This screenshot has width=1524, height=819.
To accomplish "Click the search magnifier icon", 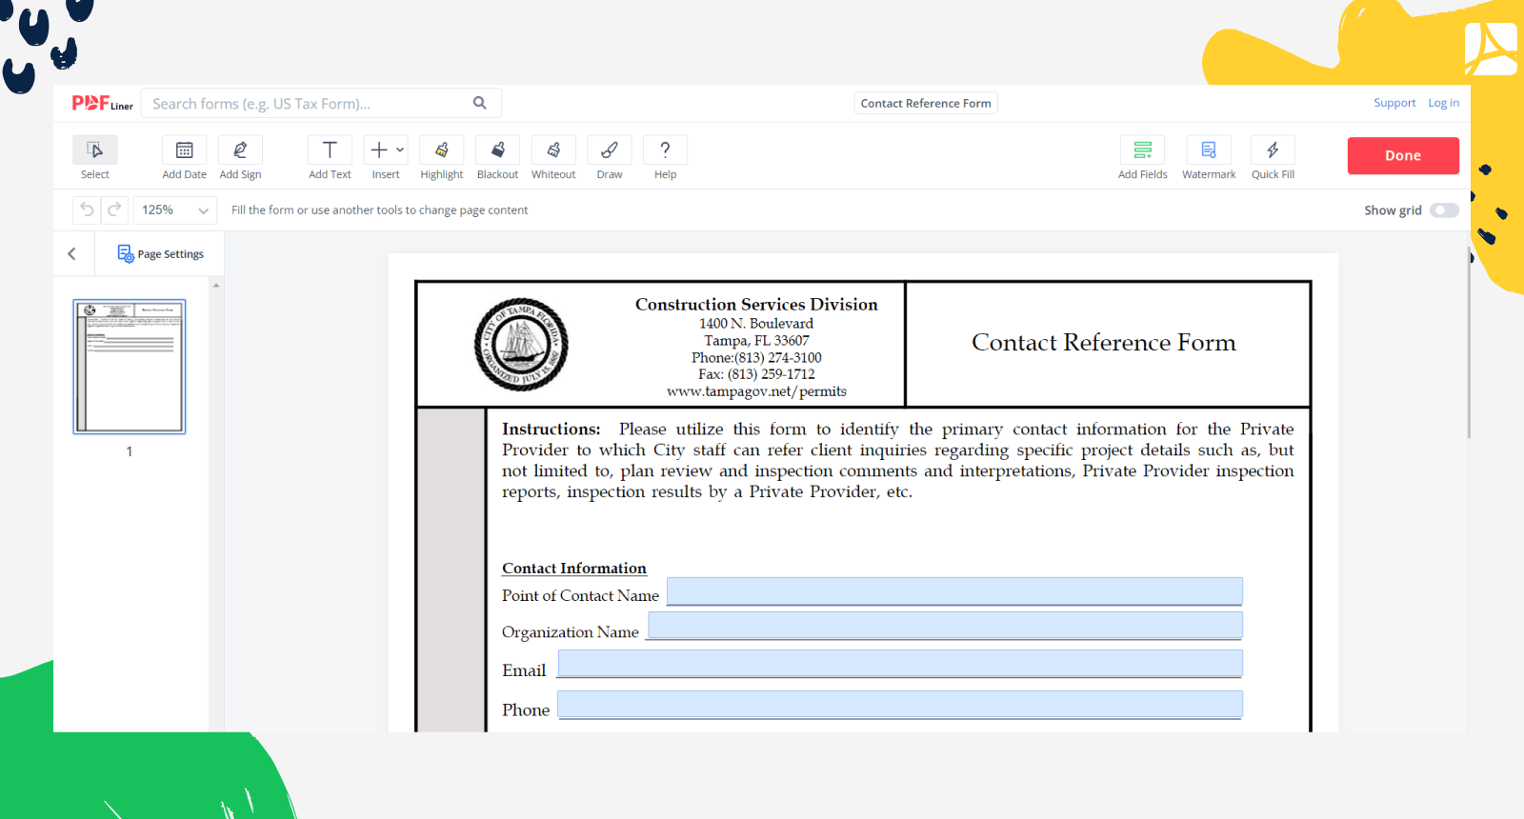I will (x=480, y=103).
